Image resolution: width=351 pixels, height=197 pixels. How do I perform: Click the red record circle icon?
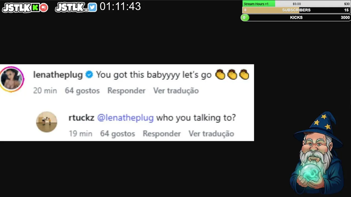click(x=44, y=8)
